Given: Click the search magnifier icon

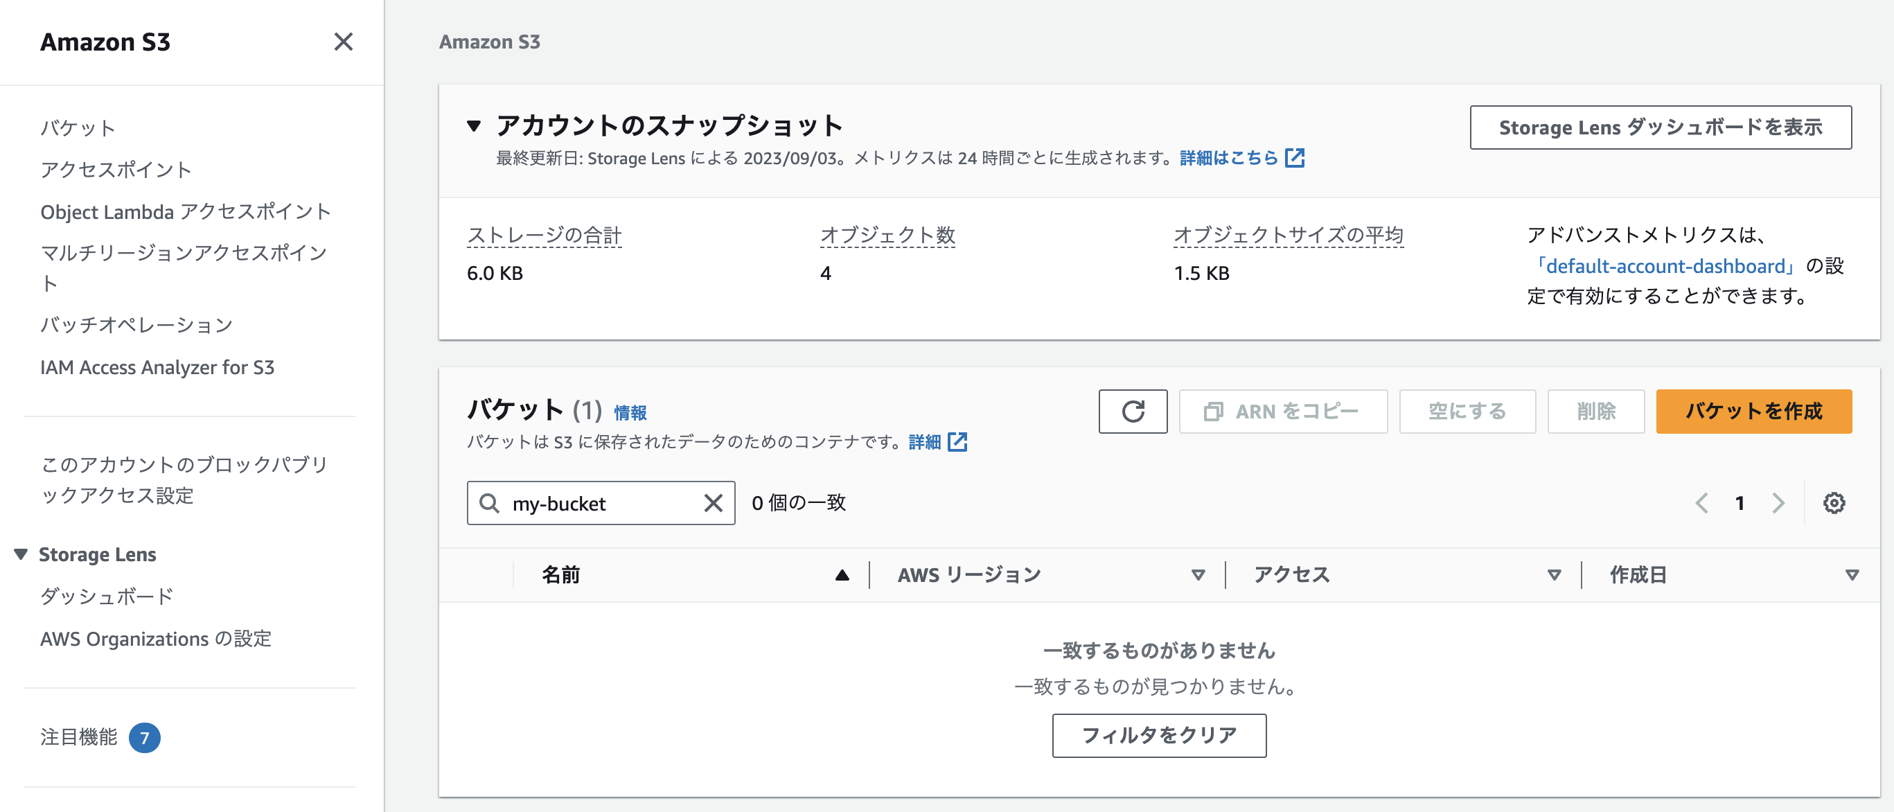Looking at the screenshot, I should (489, 503).
